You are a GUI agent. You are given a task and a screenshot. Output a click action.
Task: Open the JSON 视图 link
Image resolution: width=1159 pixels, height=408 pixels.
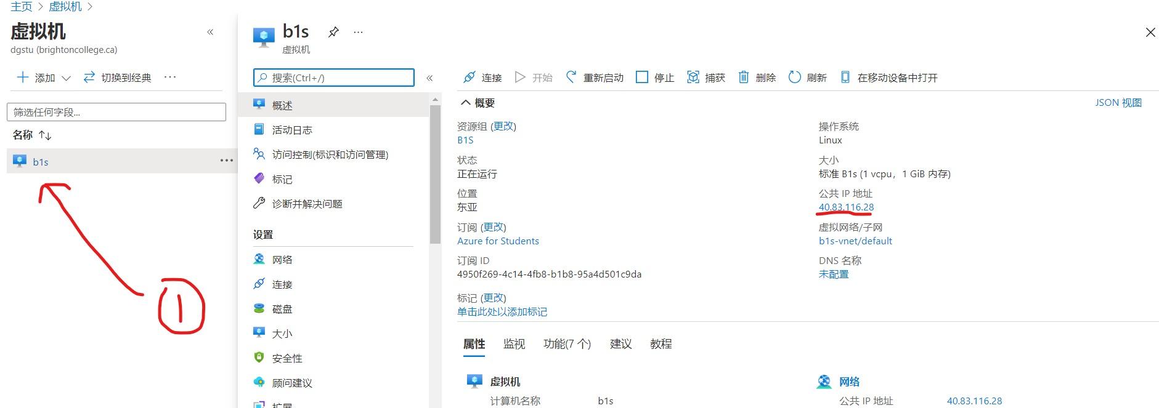pyautogui.click(x=1118, y=103)
